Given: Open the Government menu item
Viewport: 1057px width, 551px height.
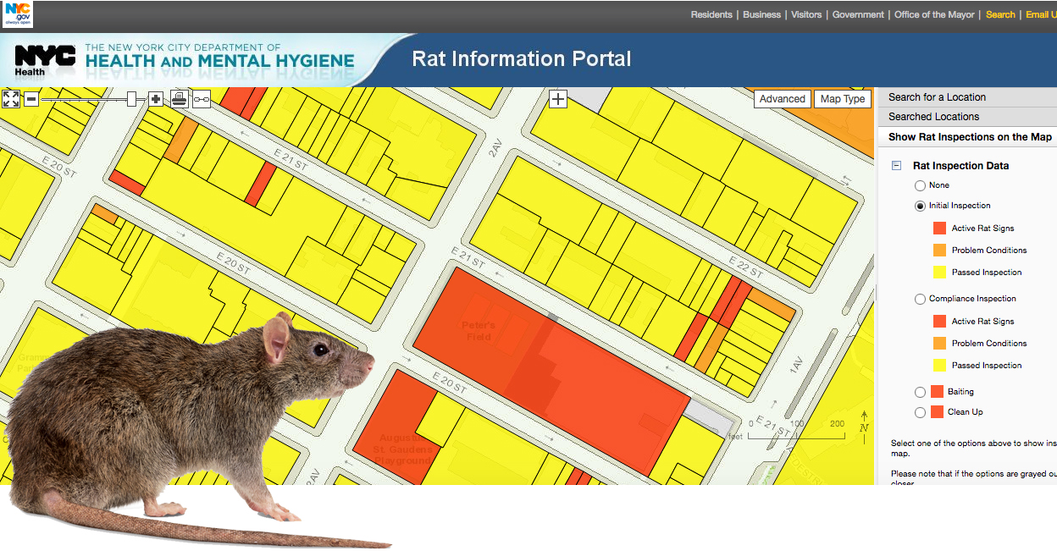Looking at the screenshot, I should pos(858,14).
